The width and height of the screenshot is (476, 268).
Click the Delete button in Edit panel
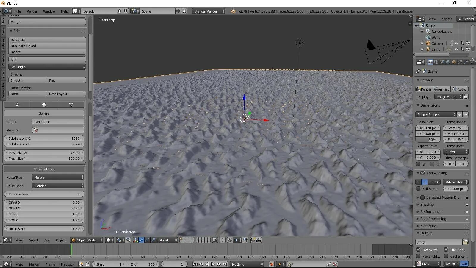click(47, 52)
